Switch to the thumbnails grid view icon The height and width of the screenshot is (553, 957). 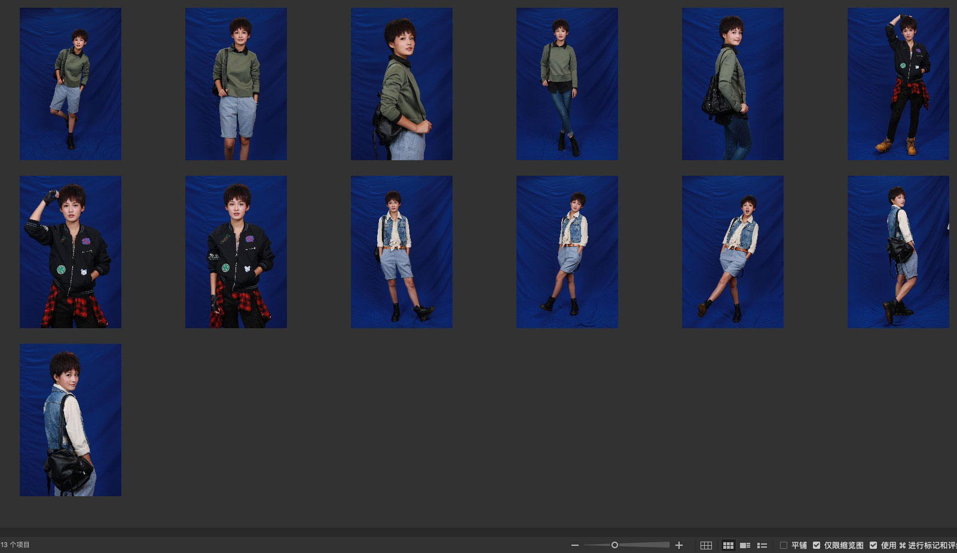[728, 545]
